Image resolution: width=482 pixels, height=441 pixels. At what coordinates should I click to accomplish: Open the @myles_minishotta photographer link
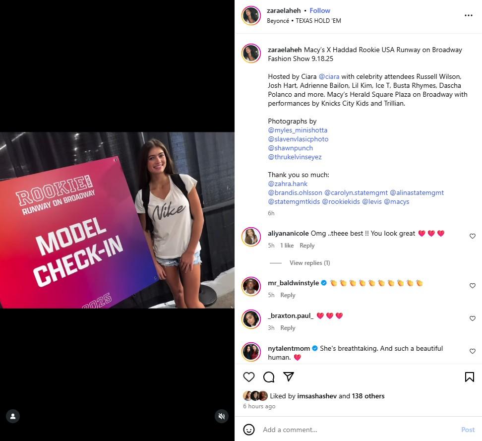coord(298,130)
